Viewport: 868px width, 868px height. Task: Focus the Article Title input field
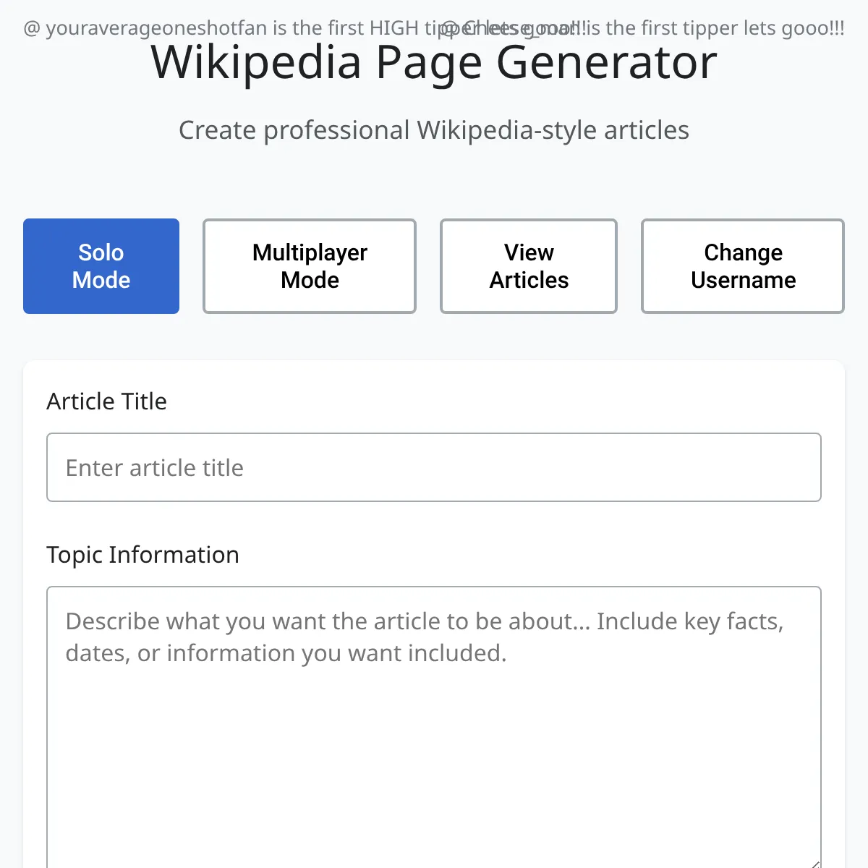434,467
